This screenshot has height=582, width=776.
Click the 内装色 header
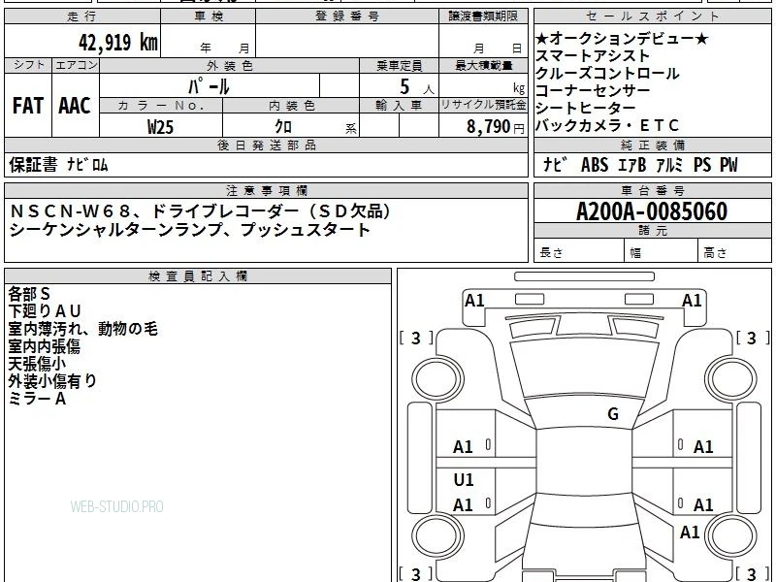coord(291,106)
